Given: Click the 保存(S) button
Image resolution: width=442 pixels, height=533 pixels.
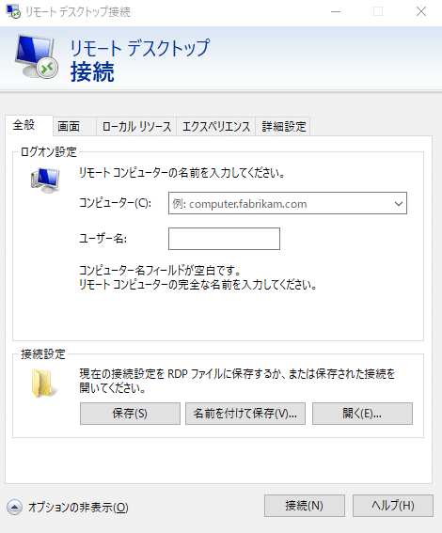Looking at the screenshot, I should click(x=130, y=414).
